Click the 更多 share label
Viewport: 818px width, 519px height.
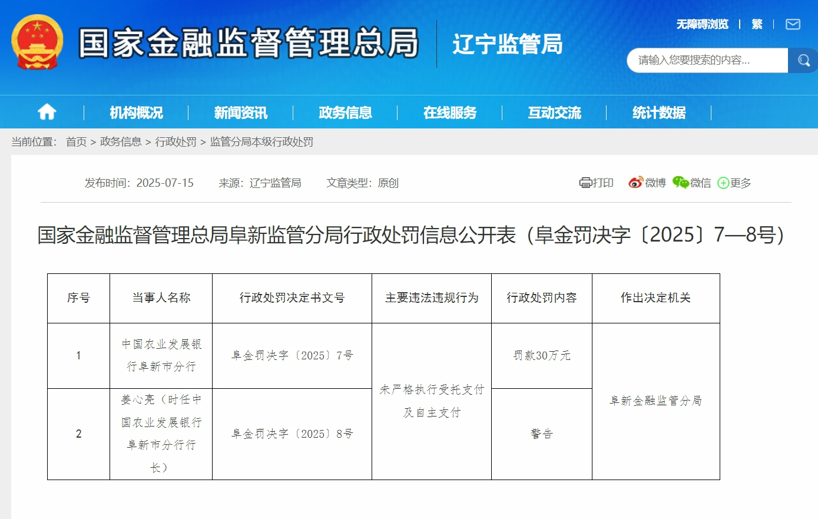[741, 183]
